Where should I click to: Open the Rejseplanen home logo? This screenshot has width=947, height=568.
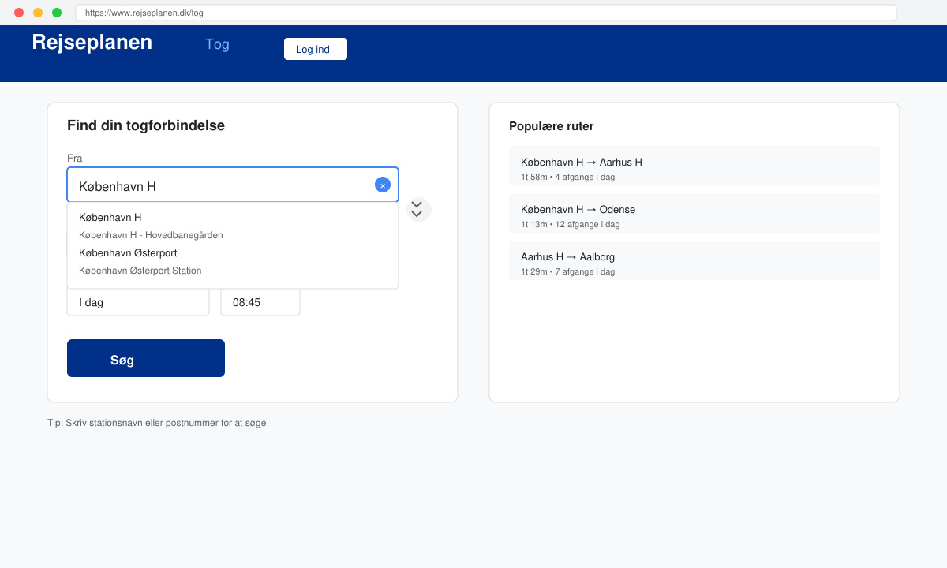click(x=92, y=43)
